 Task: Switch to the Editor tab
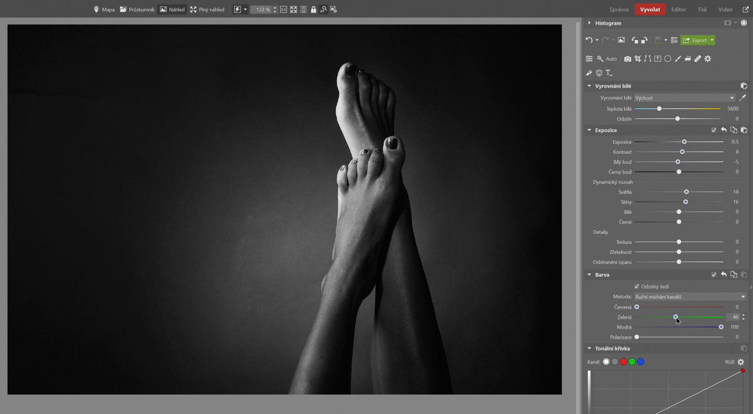click(678, 9)
